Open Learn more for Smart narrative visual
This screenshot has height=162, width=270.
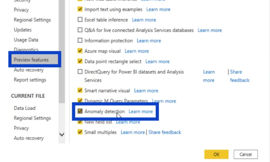146,90
